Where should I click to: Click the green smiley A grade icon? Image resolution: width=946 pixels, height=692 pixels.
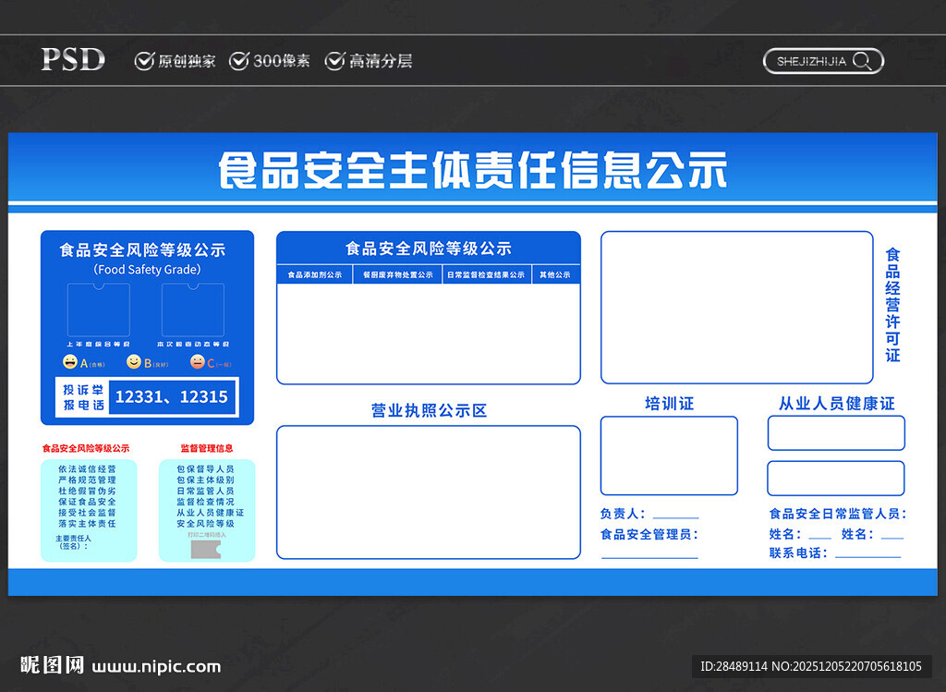[70, 362]
